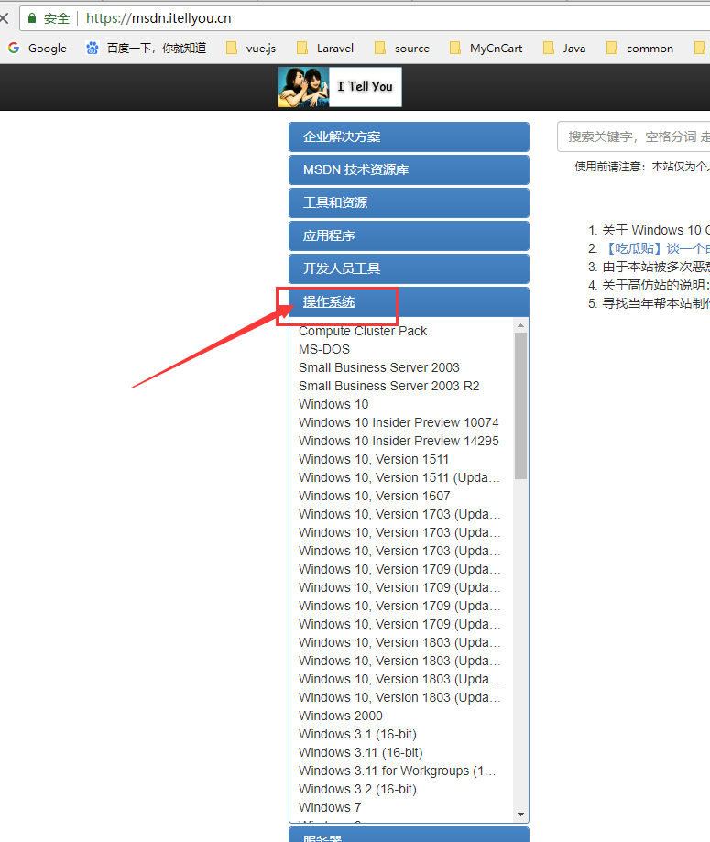Screen dimensions: 710x842
Task: Select Windows 3.2 (16-bit) entry
Action: [357, 789]
